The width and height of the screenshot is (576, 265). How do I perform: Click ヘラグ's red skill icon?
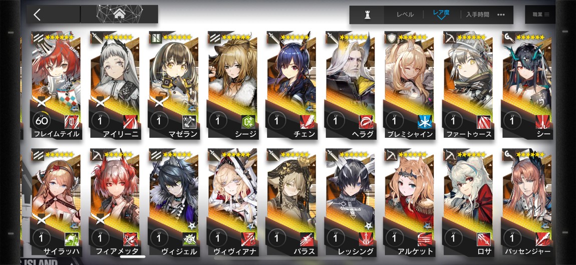point(366,122)
